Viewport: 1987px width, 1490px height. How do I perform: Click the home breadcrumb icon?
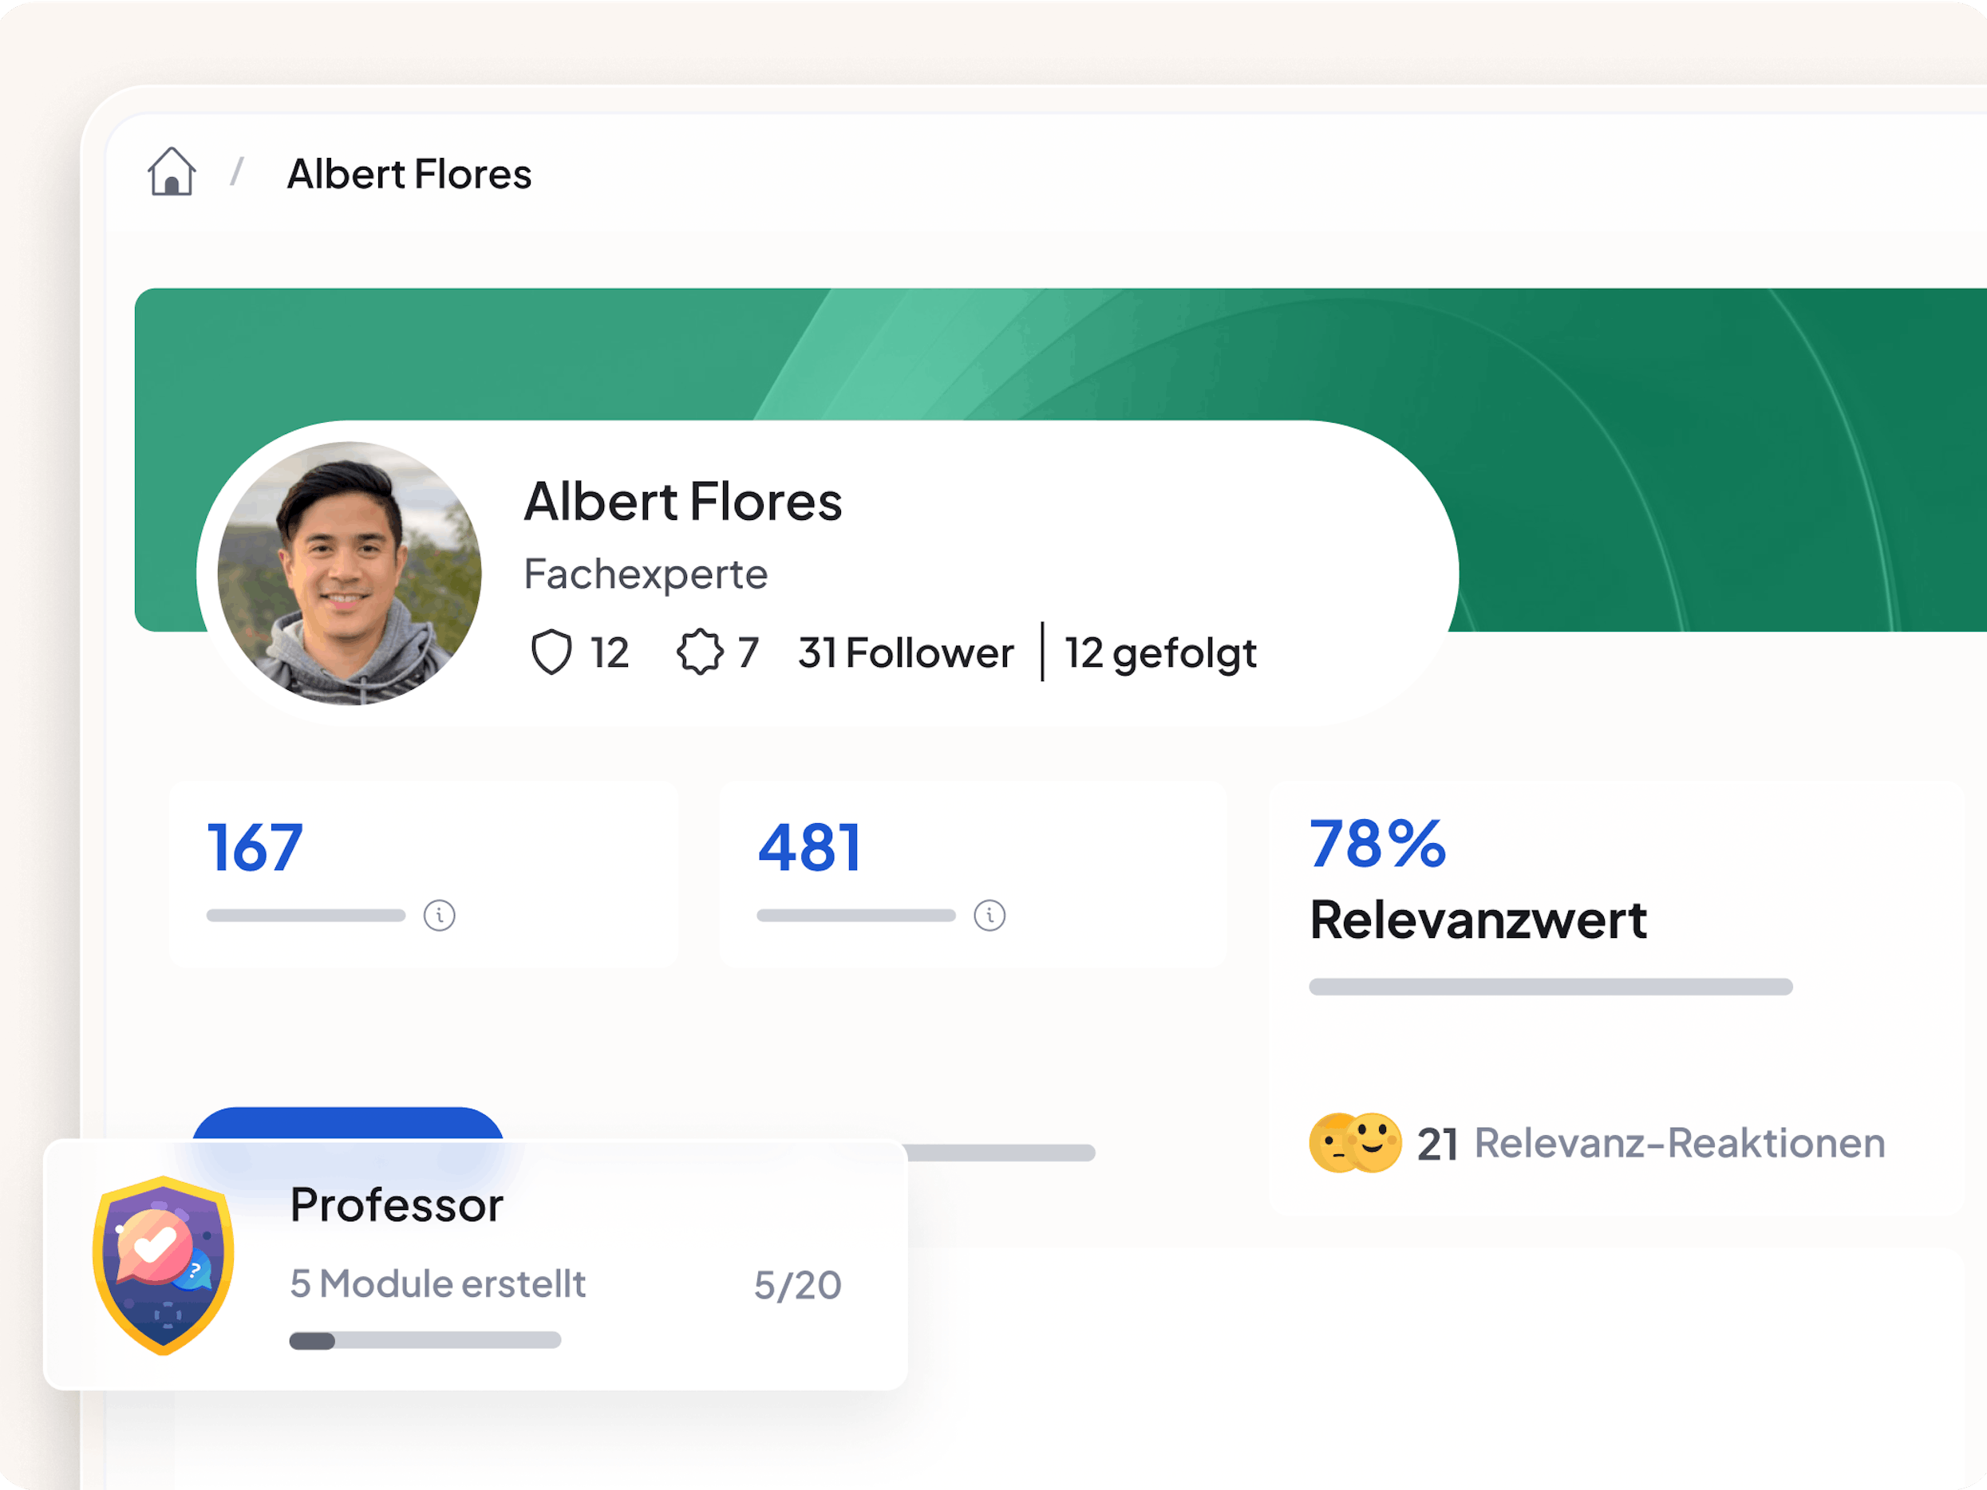(x=172, y=171)
